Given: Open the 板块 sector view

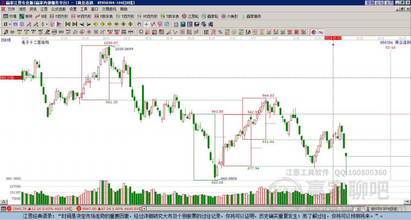Looking at the screenshot, I should (26, 16).
